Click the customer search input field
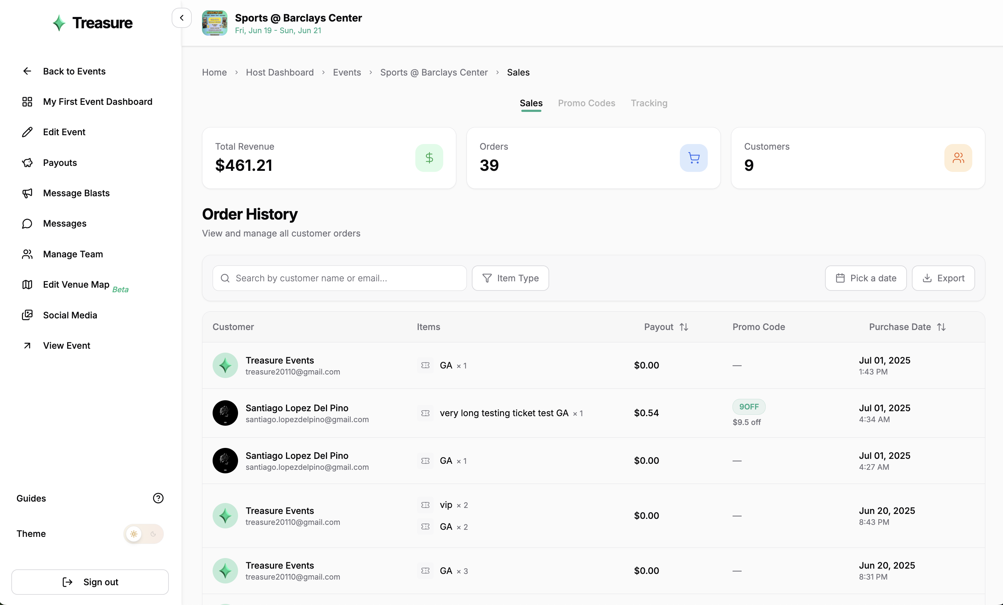 [x=339, y=278]
